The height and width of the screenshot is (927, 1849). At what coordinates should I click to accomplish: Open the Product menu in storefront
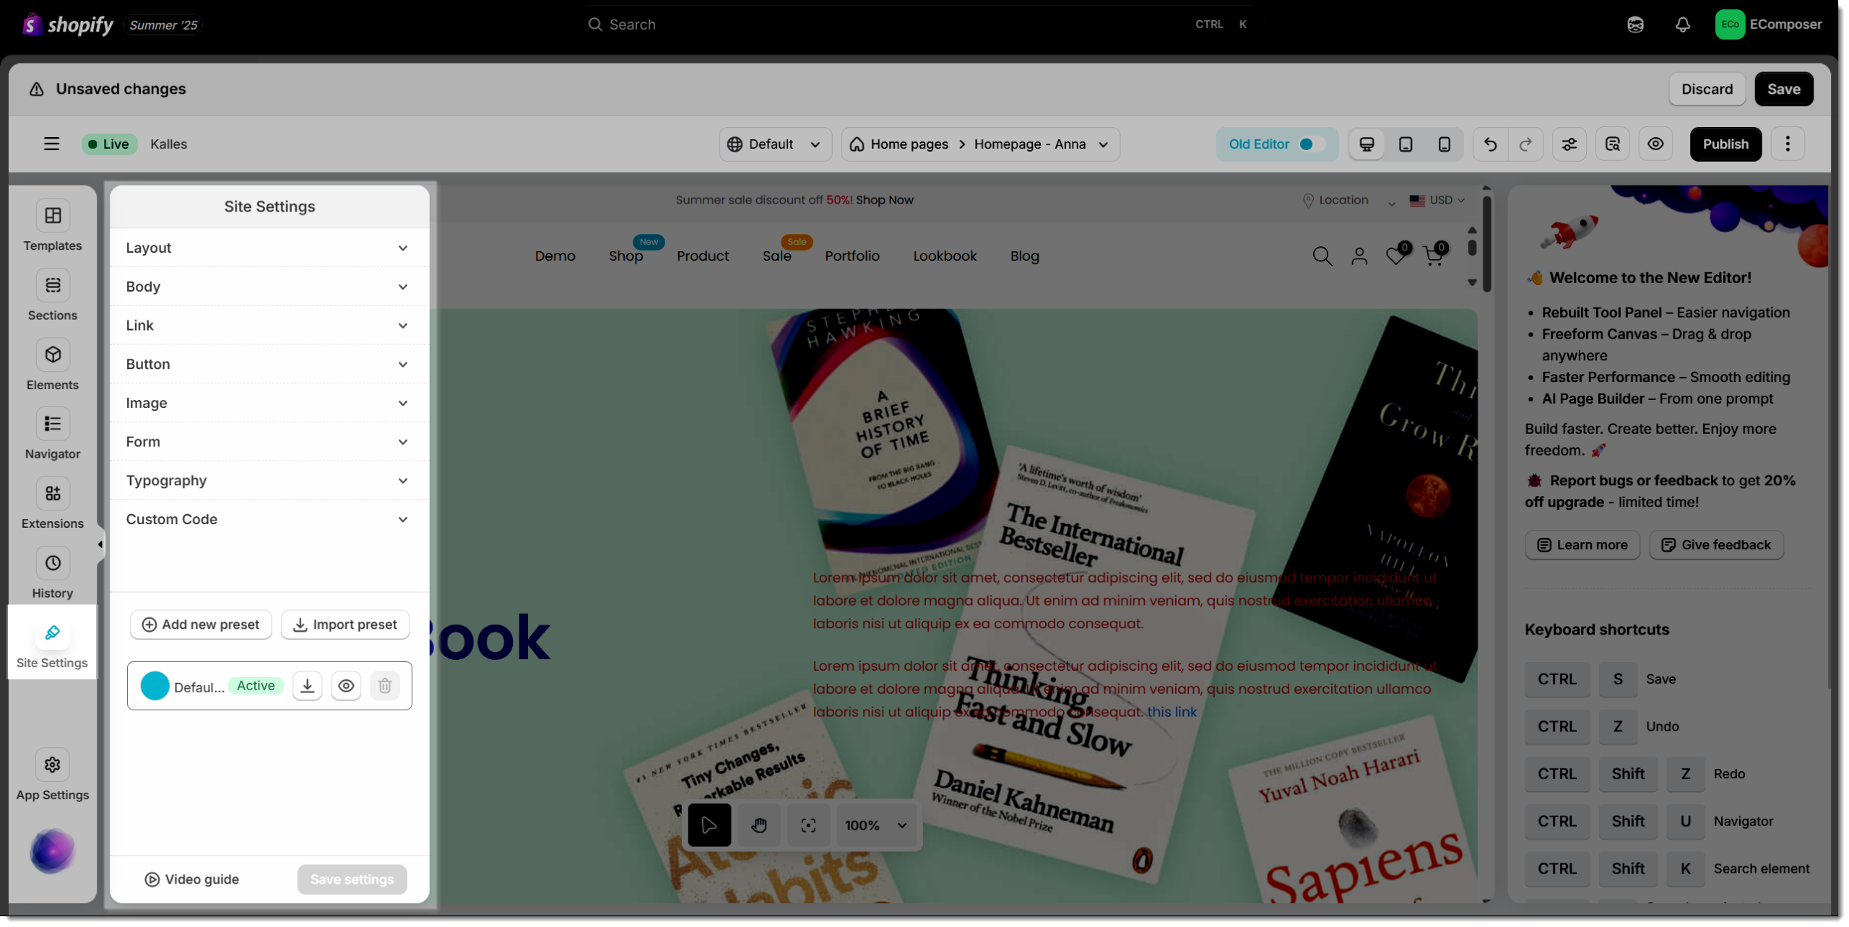tap(703, 256)
